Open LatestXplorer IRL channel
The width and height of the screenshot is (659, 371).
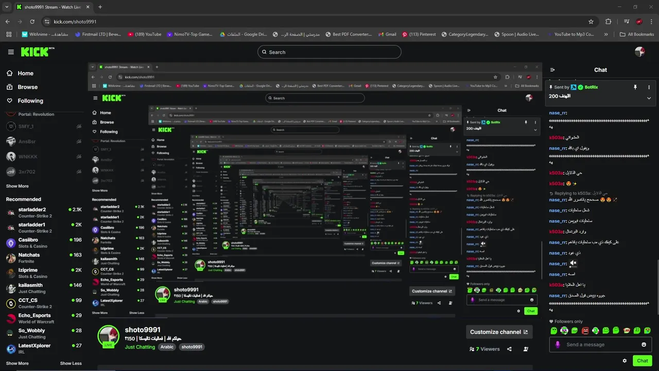coord(44,348)
